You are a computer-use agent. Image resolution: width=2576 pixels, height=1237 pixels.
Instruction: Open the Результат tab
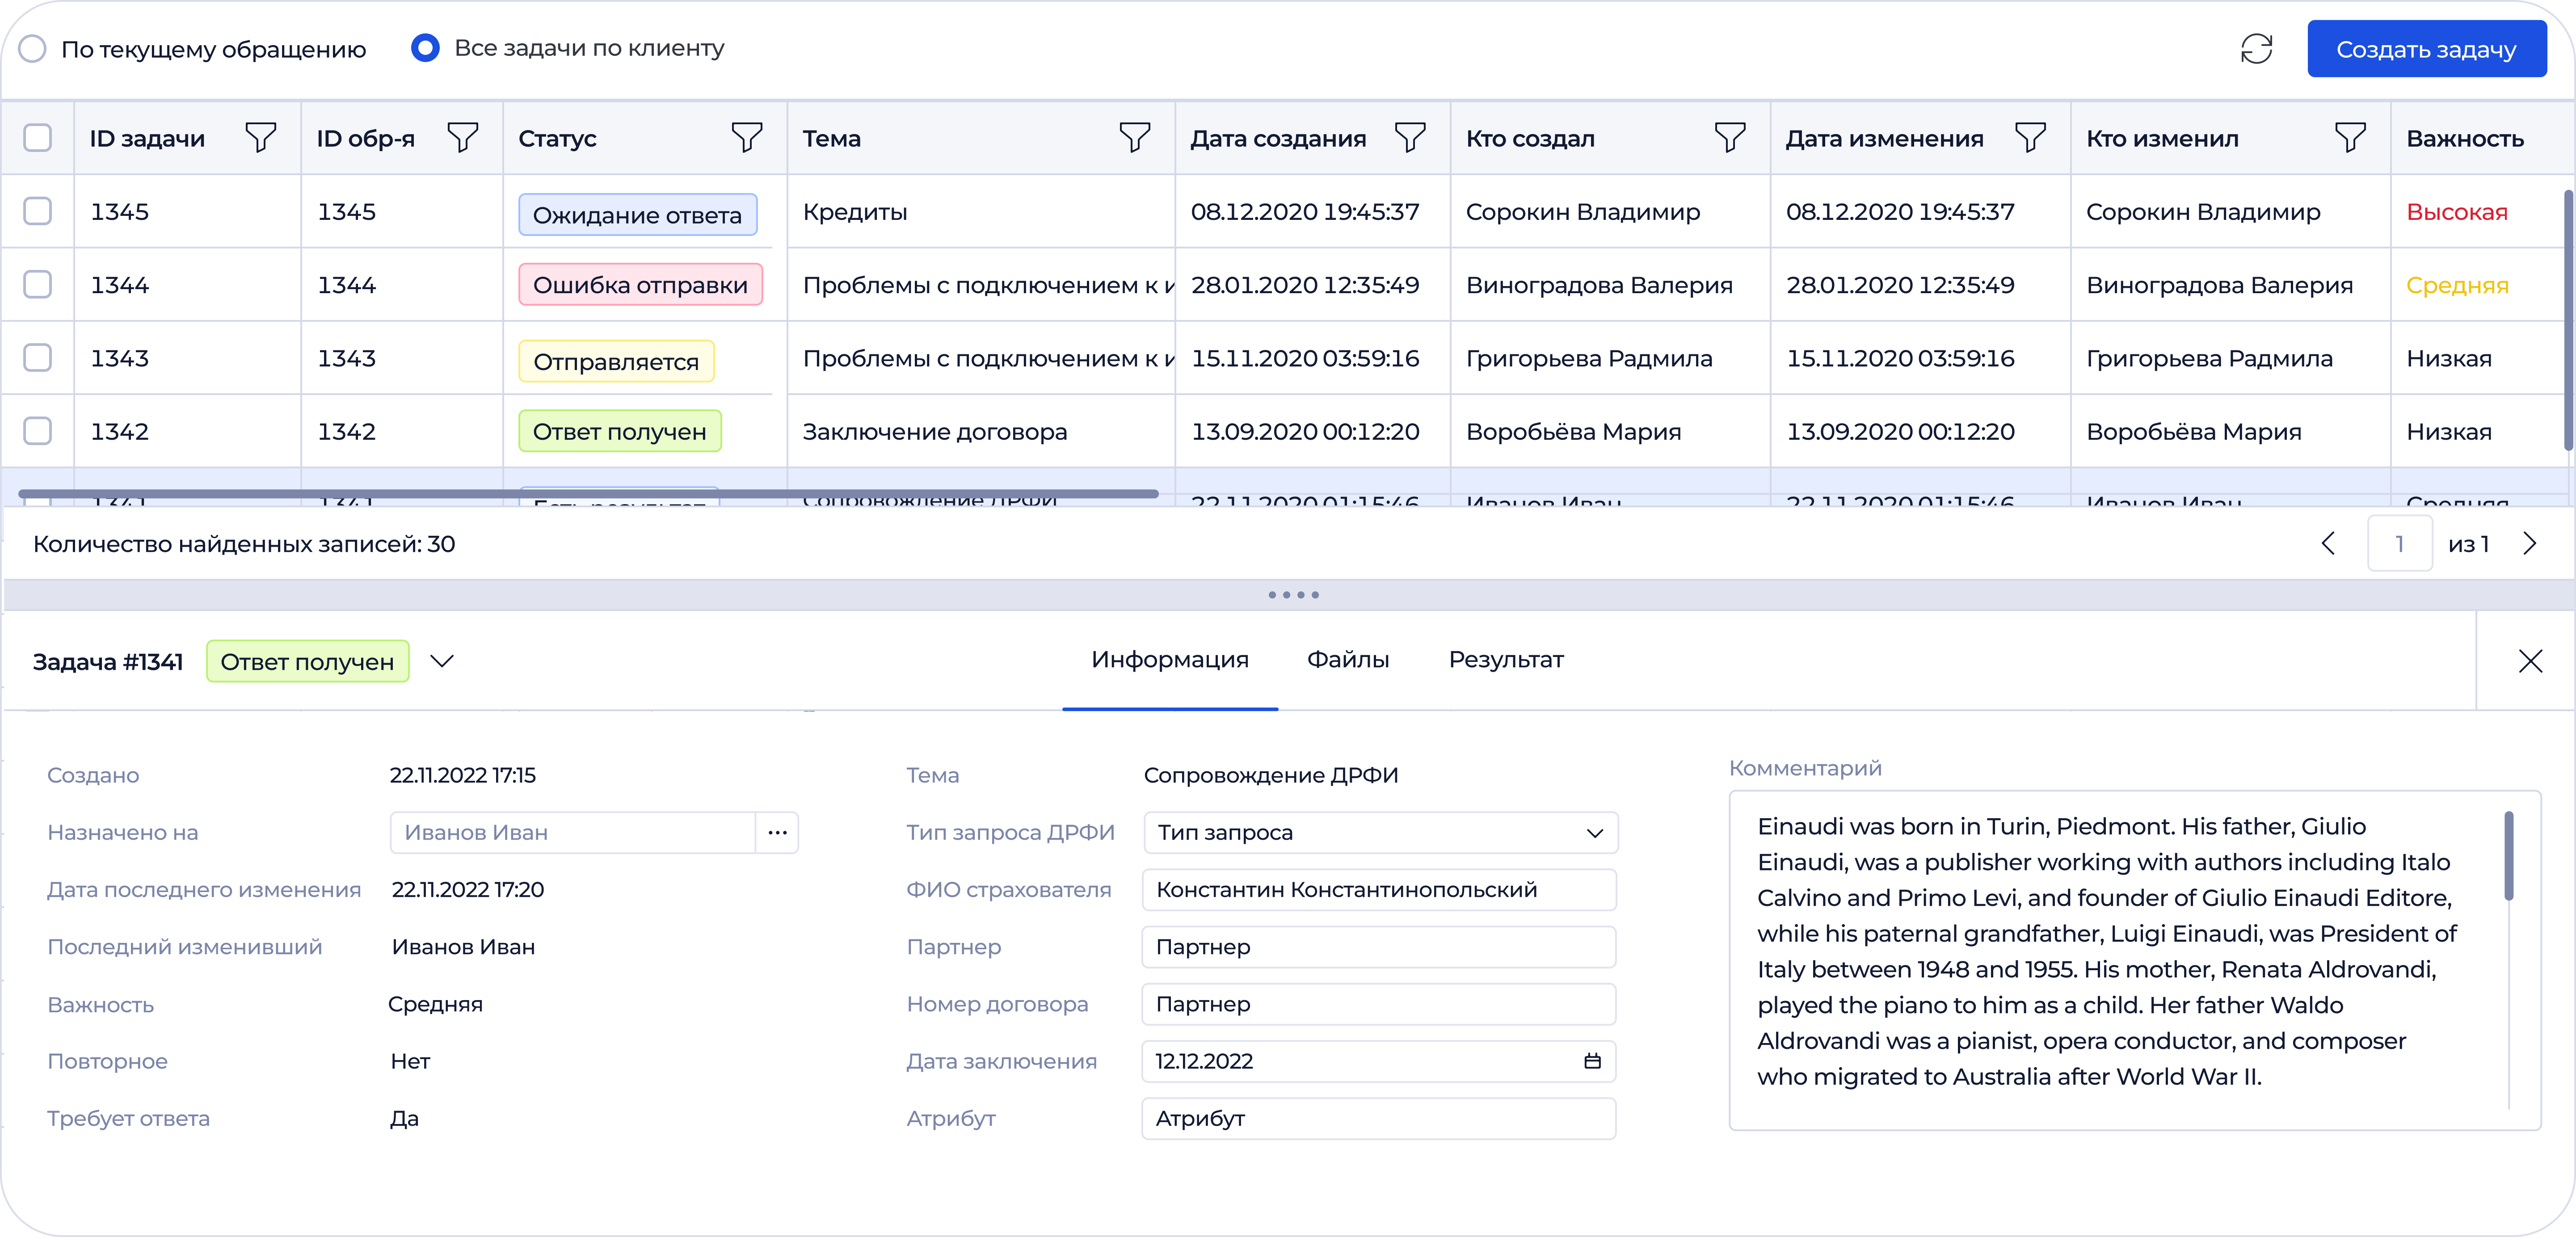tap(1506, 660)
